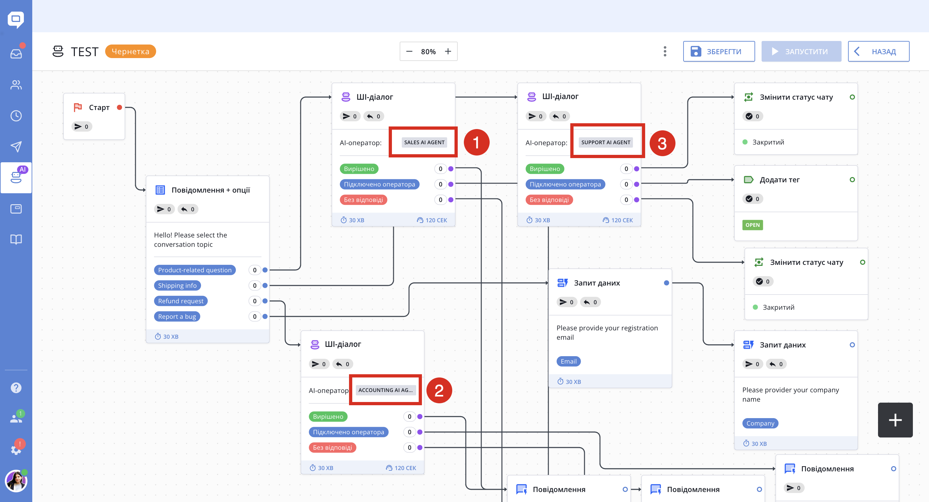Click the Запит даних email block icon
The image size is (929, 502).
[563, 283]
